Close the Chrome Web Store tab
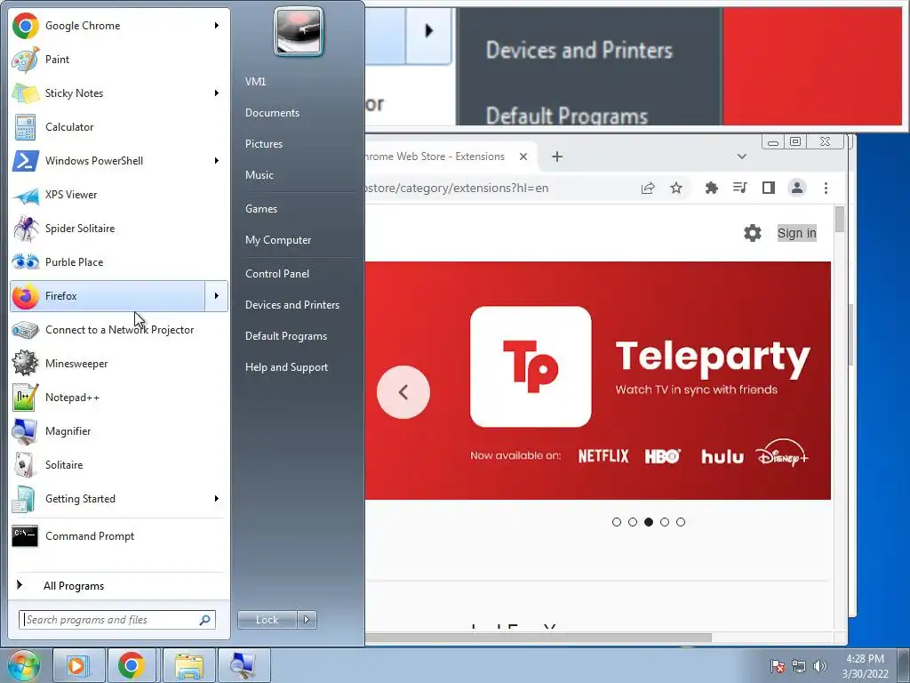This screenshot has height=683, width=910. coord(523,157)
